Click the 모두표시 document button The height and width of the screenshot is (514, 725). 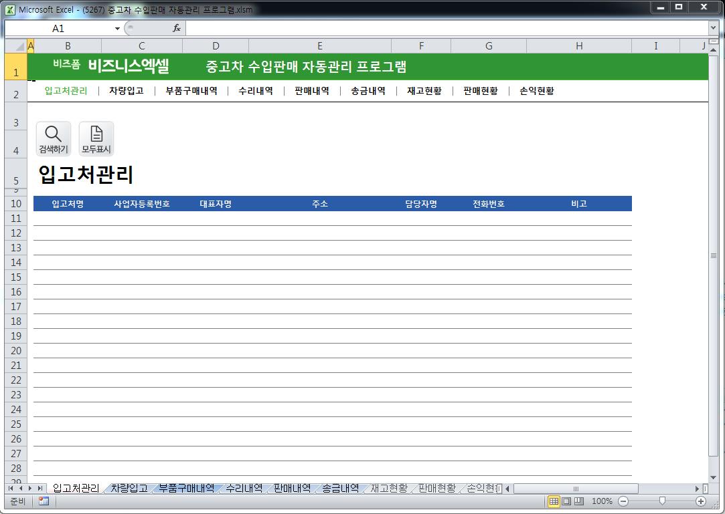coord(96,138)
